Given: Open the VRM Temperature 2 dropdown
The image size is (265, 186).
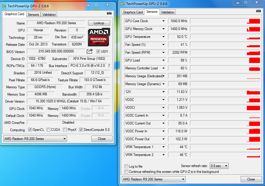Looking at the screenshot, I should click(x=163, y=155).
